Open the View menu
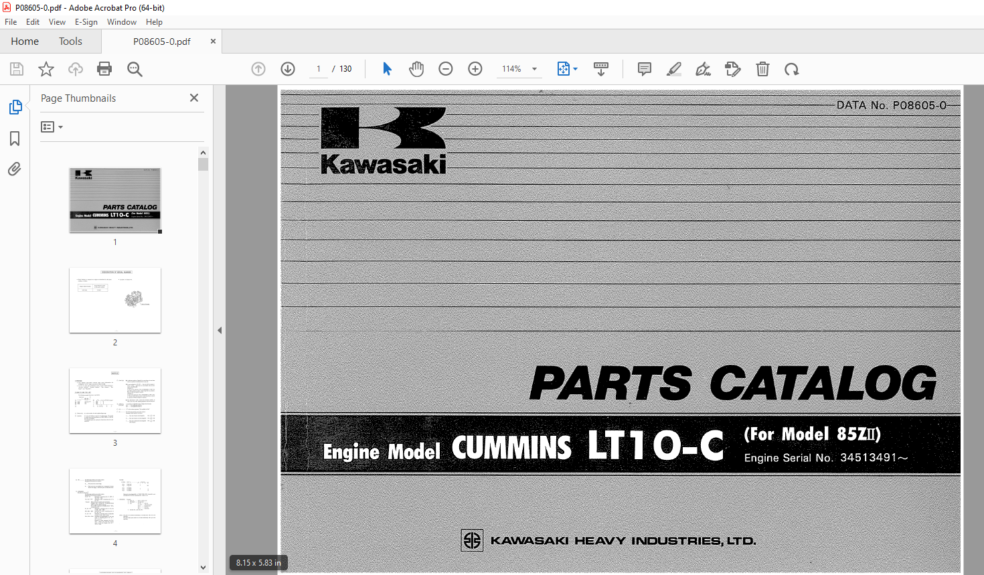The image size is (984, 575). pyautogui.click(x=57, y=22)
